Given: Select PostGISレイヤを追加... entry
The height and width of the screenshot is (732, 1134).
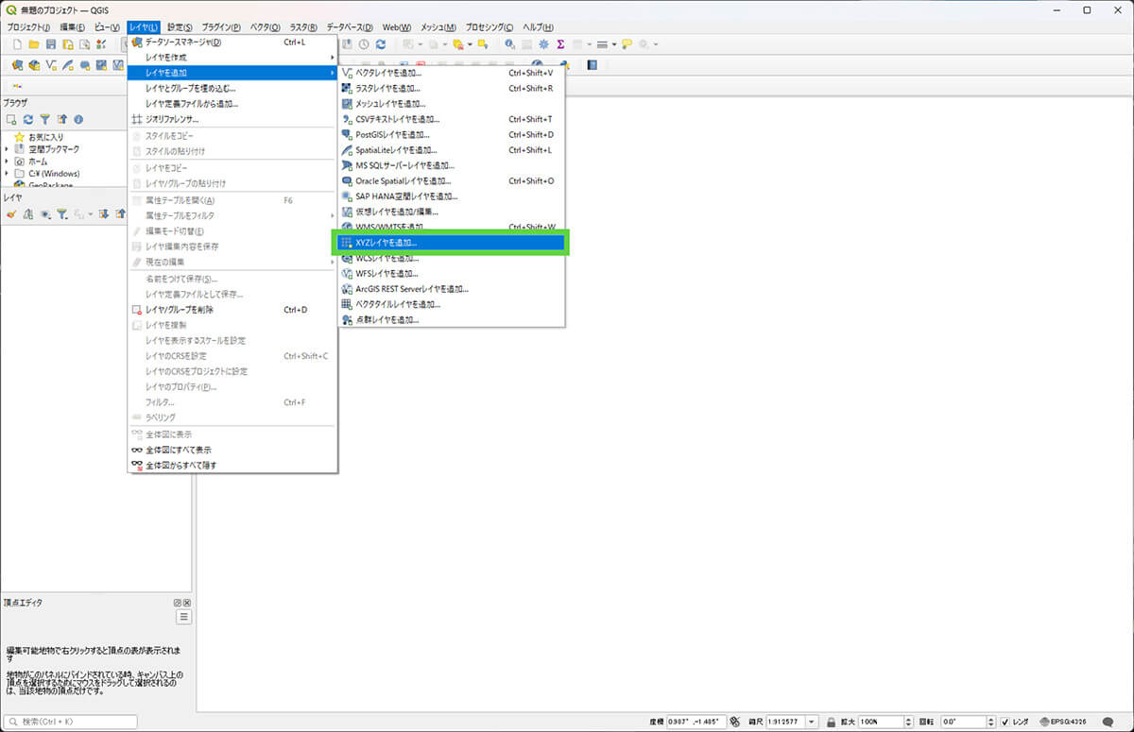Looking at the screenshot, I should (x=452, y=134).
